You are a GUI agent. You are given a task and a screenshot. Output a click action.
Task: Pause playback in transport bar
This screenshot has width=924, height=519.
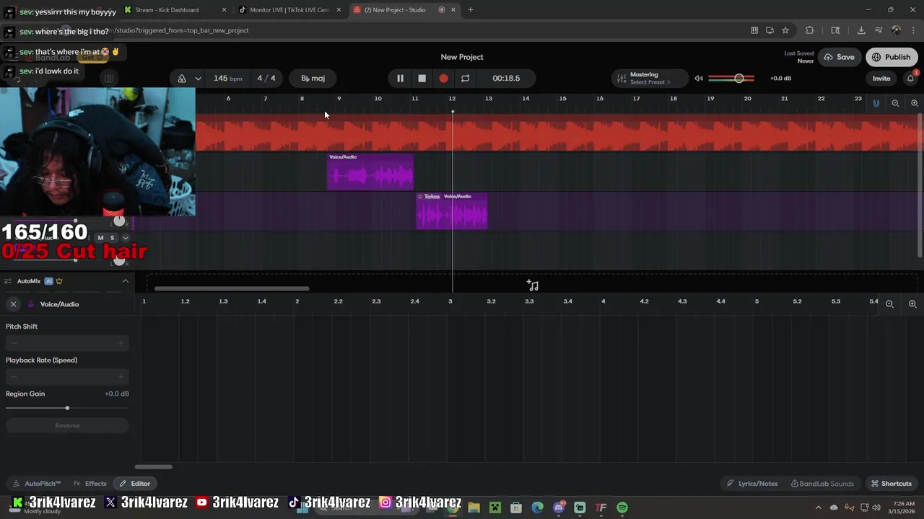pyautogui.click(x=400, y=78)
